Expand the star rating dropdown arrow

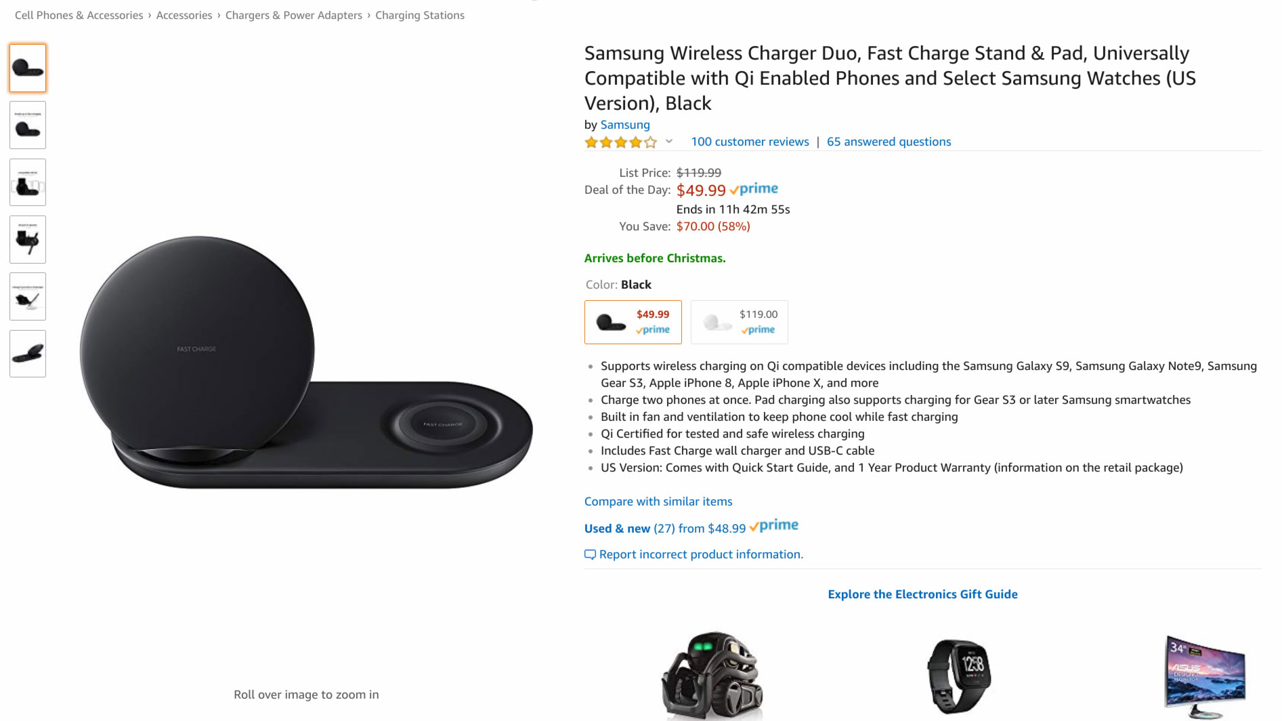[668, 142]
